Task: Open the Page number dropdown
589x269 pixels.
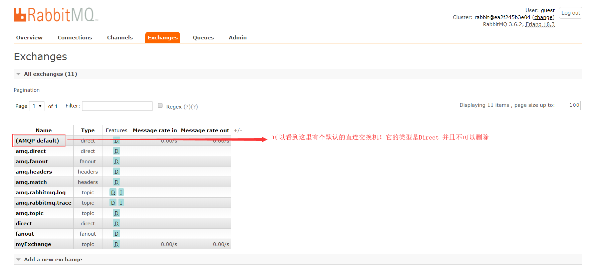Action: pyautogui.click(x=37, y=106)
